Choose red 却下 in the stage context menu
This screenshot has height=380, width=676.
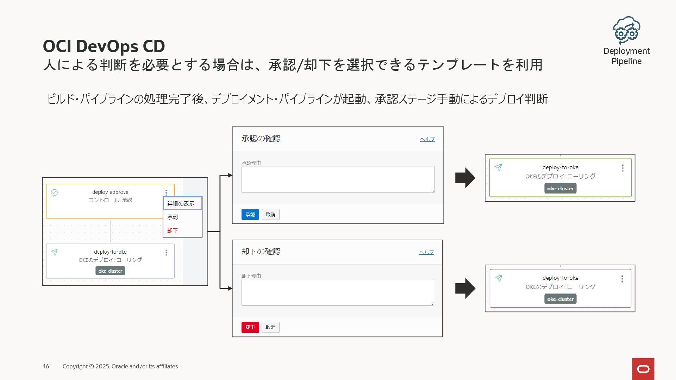173,230
